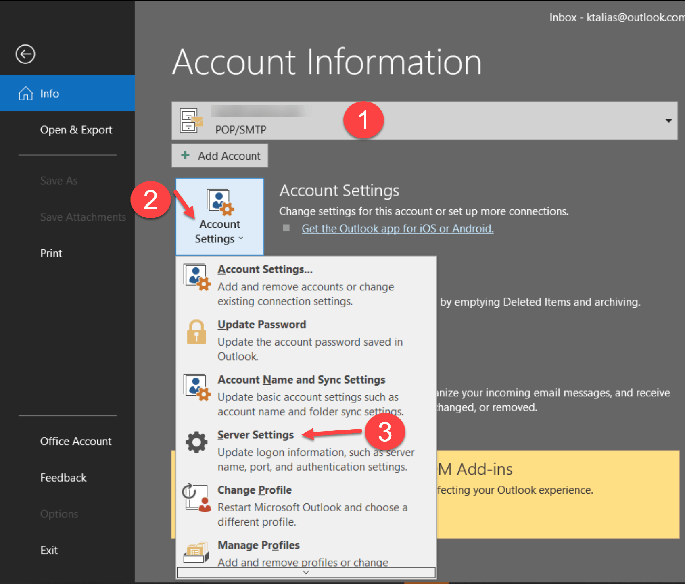The image size is (685, 584).
Task: Click the Account Settings... menu entry icon
Action: click(197, 277)
